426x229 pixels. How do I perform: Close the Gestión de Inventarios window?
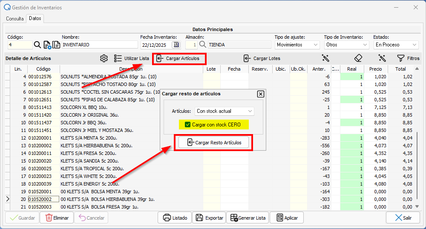click(x=416, y=7)
